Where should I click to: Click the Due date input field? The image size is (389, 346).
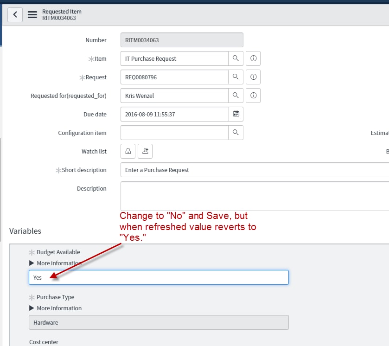(x=175, y=114)
